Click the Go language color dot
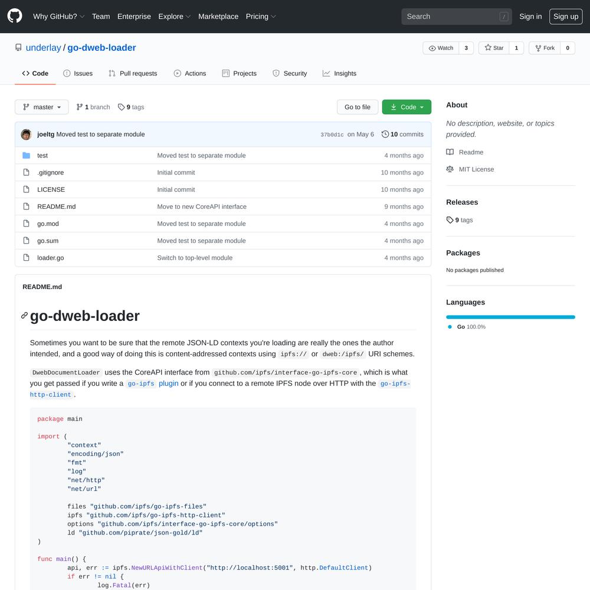The width and height of the screenshot is (590, 590). [x=450, y=327]
